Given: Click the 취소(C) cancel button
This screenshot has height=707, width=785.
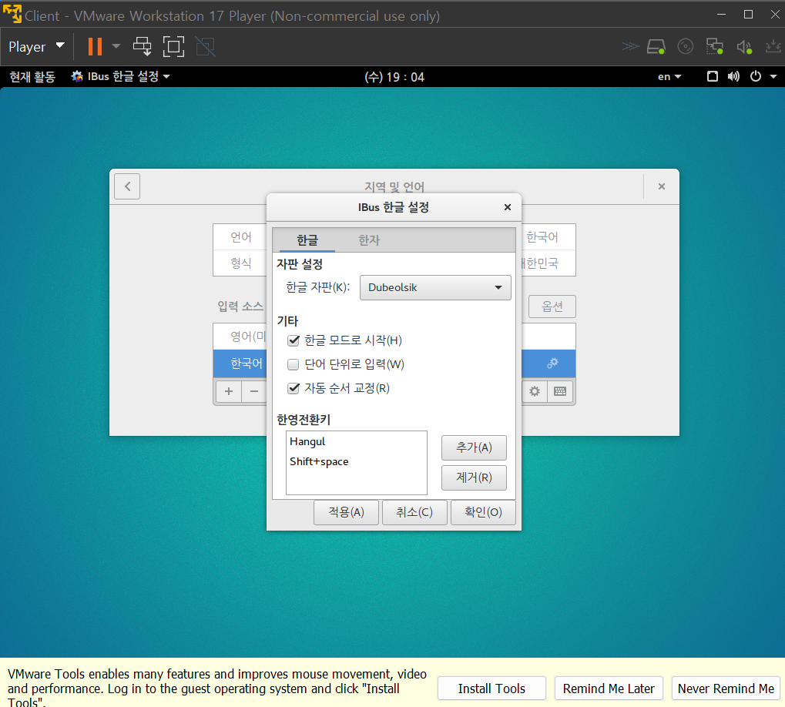Looking at the screenshot, I should [414, 512].
